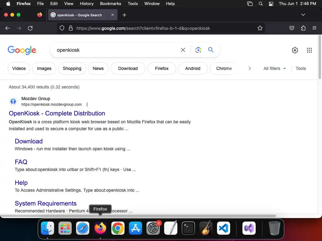Select the Videos filter chip
The width and height of the screenshot is (322, 241).
(19, 68)
